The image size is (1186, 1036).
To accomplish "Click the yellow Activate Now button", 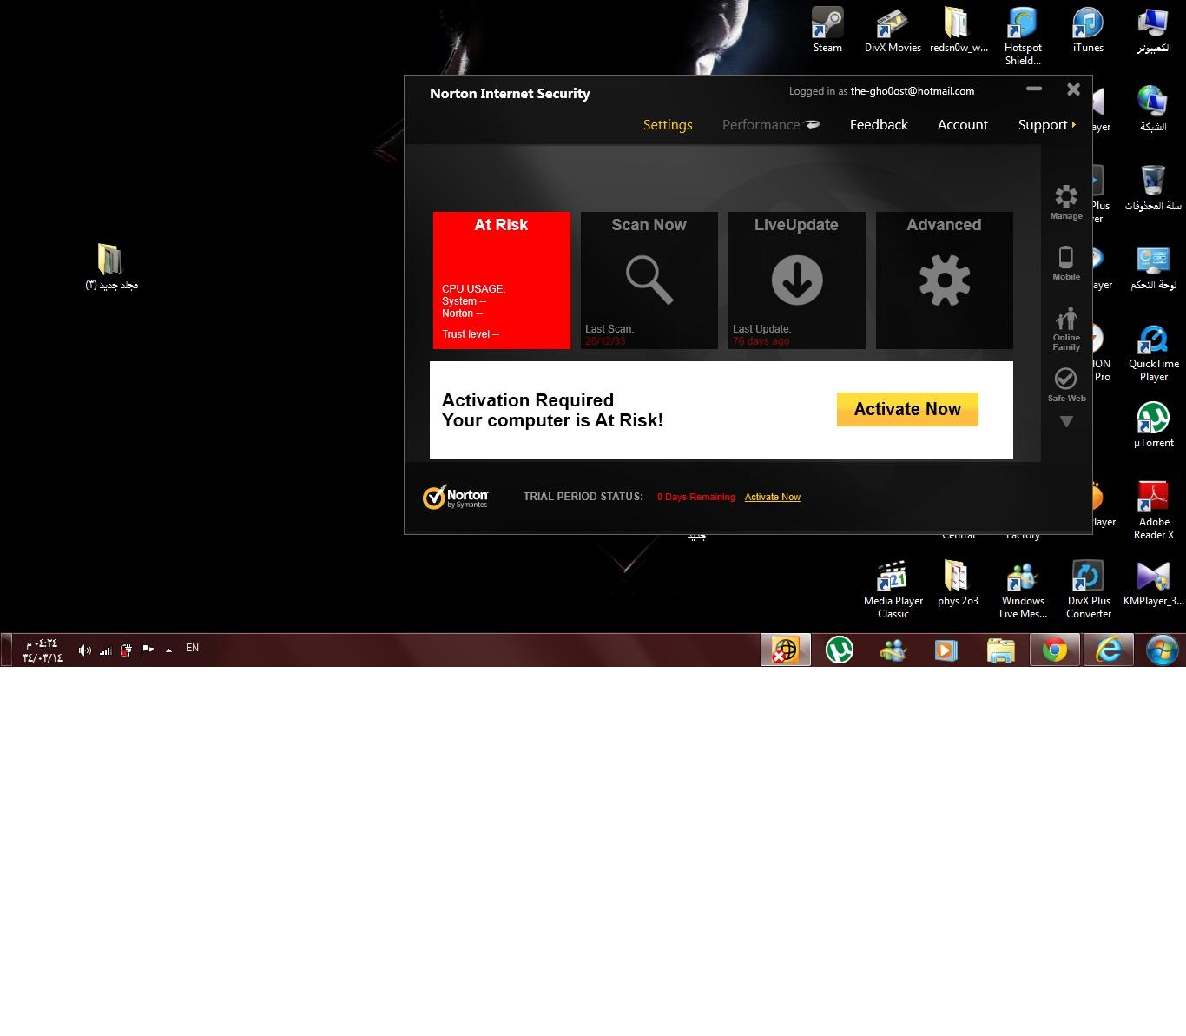I will coord(907,409).
